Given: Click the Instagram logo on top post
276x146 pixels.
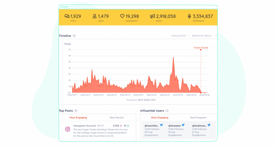Looking at the screenshot, I should click(68, 129).
